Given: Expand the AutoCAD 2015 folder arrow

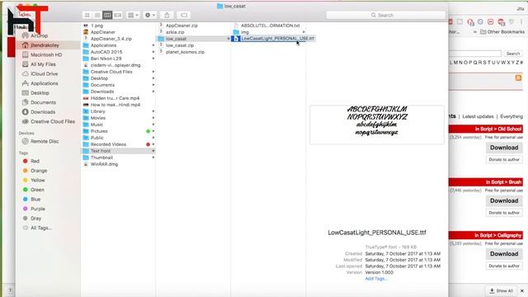Looking at the screenshot, I should point(153,52).
